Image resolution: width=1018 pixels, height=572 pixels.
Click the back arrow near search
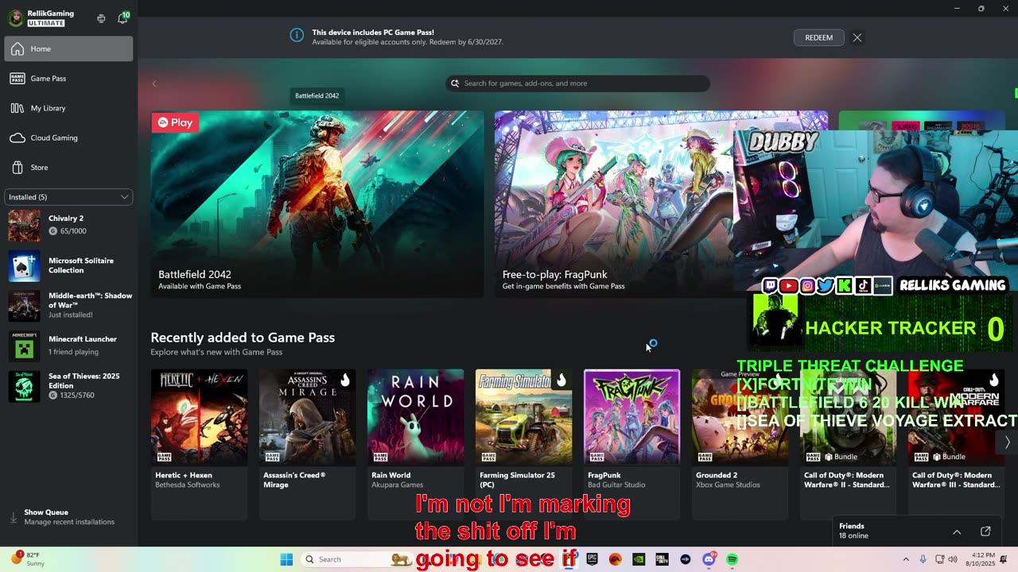point(154,83)
